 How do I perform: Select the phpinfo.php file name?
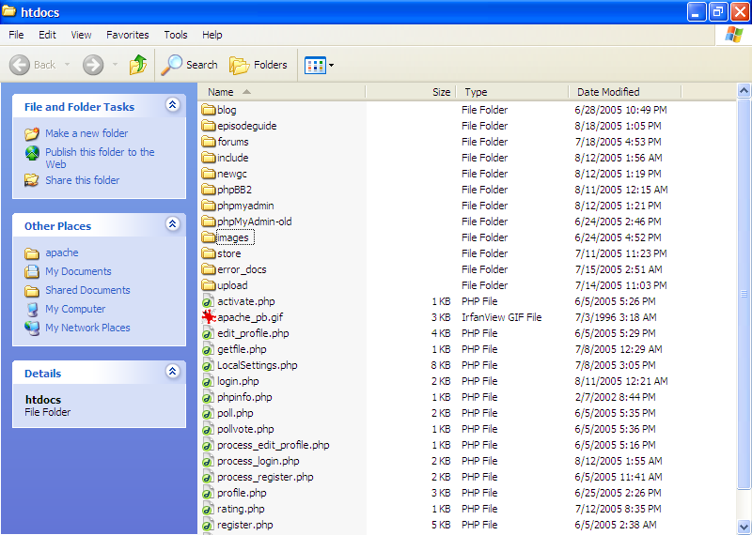pos(244,397)
